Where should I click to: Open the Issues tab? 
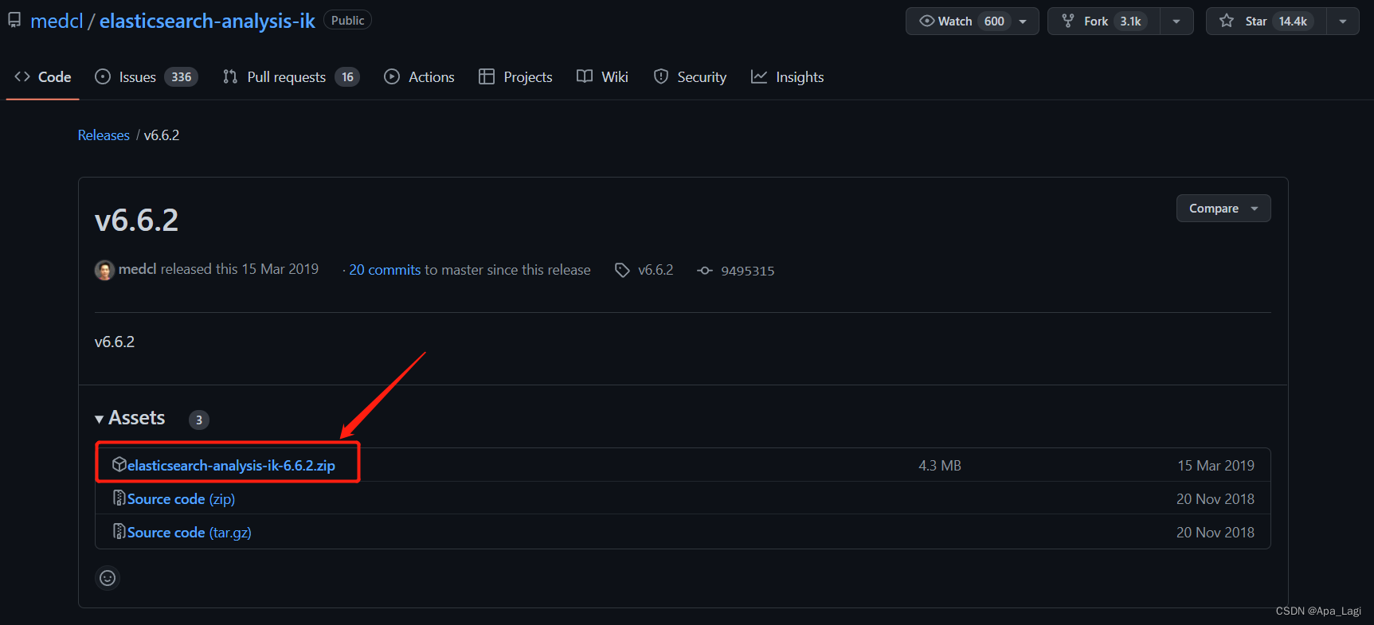click(x=146, y=77)
